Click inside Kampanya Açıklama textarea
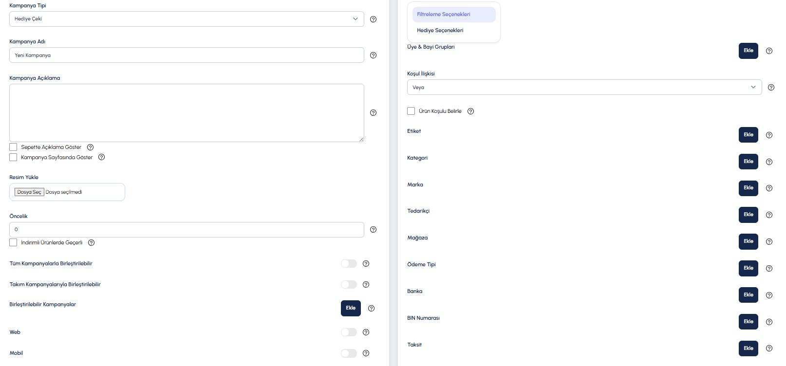Viewport: 786px width, 366px height. coord(187,113)
